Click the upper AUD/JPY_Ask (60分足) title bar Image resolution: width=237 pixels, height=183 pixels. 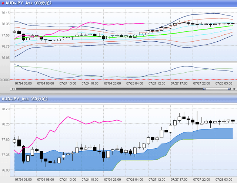pyautogui.click(x=118, y=3)
